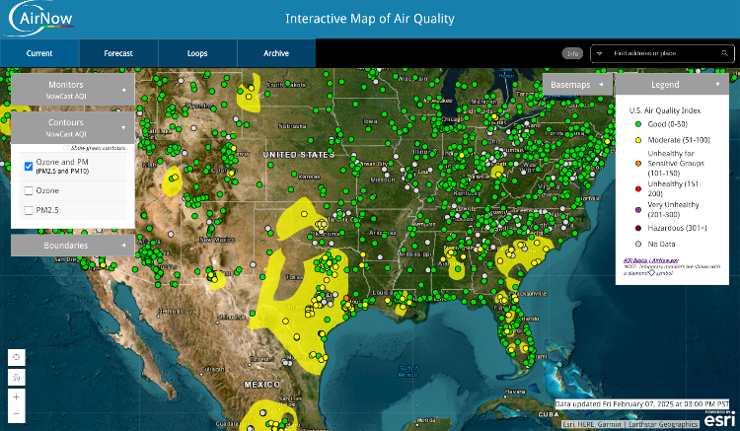Screen dimensions: 740x431
Task: Click the South Dakota state label
Action: click(285, 85)
